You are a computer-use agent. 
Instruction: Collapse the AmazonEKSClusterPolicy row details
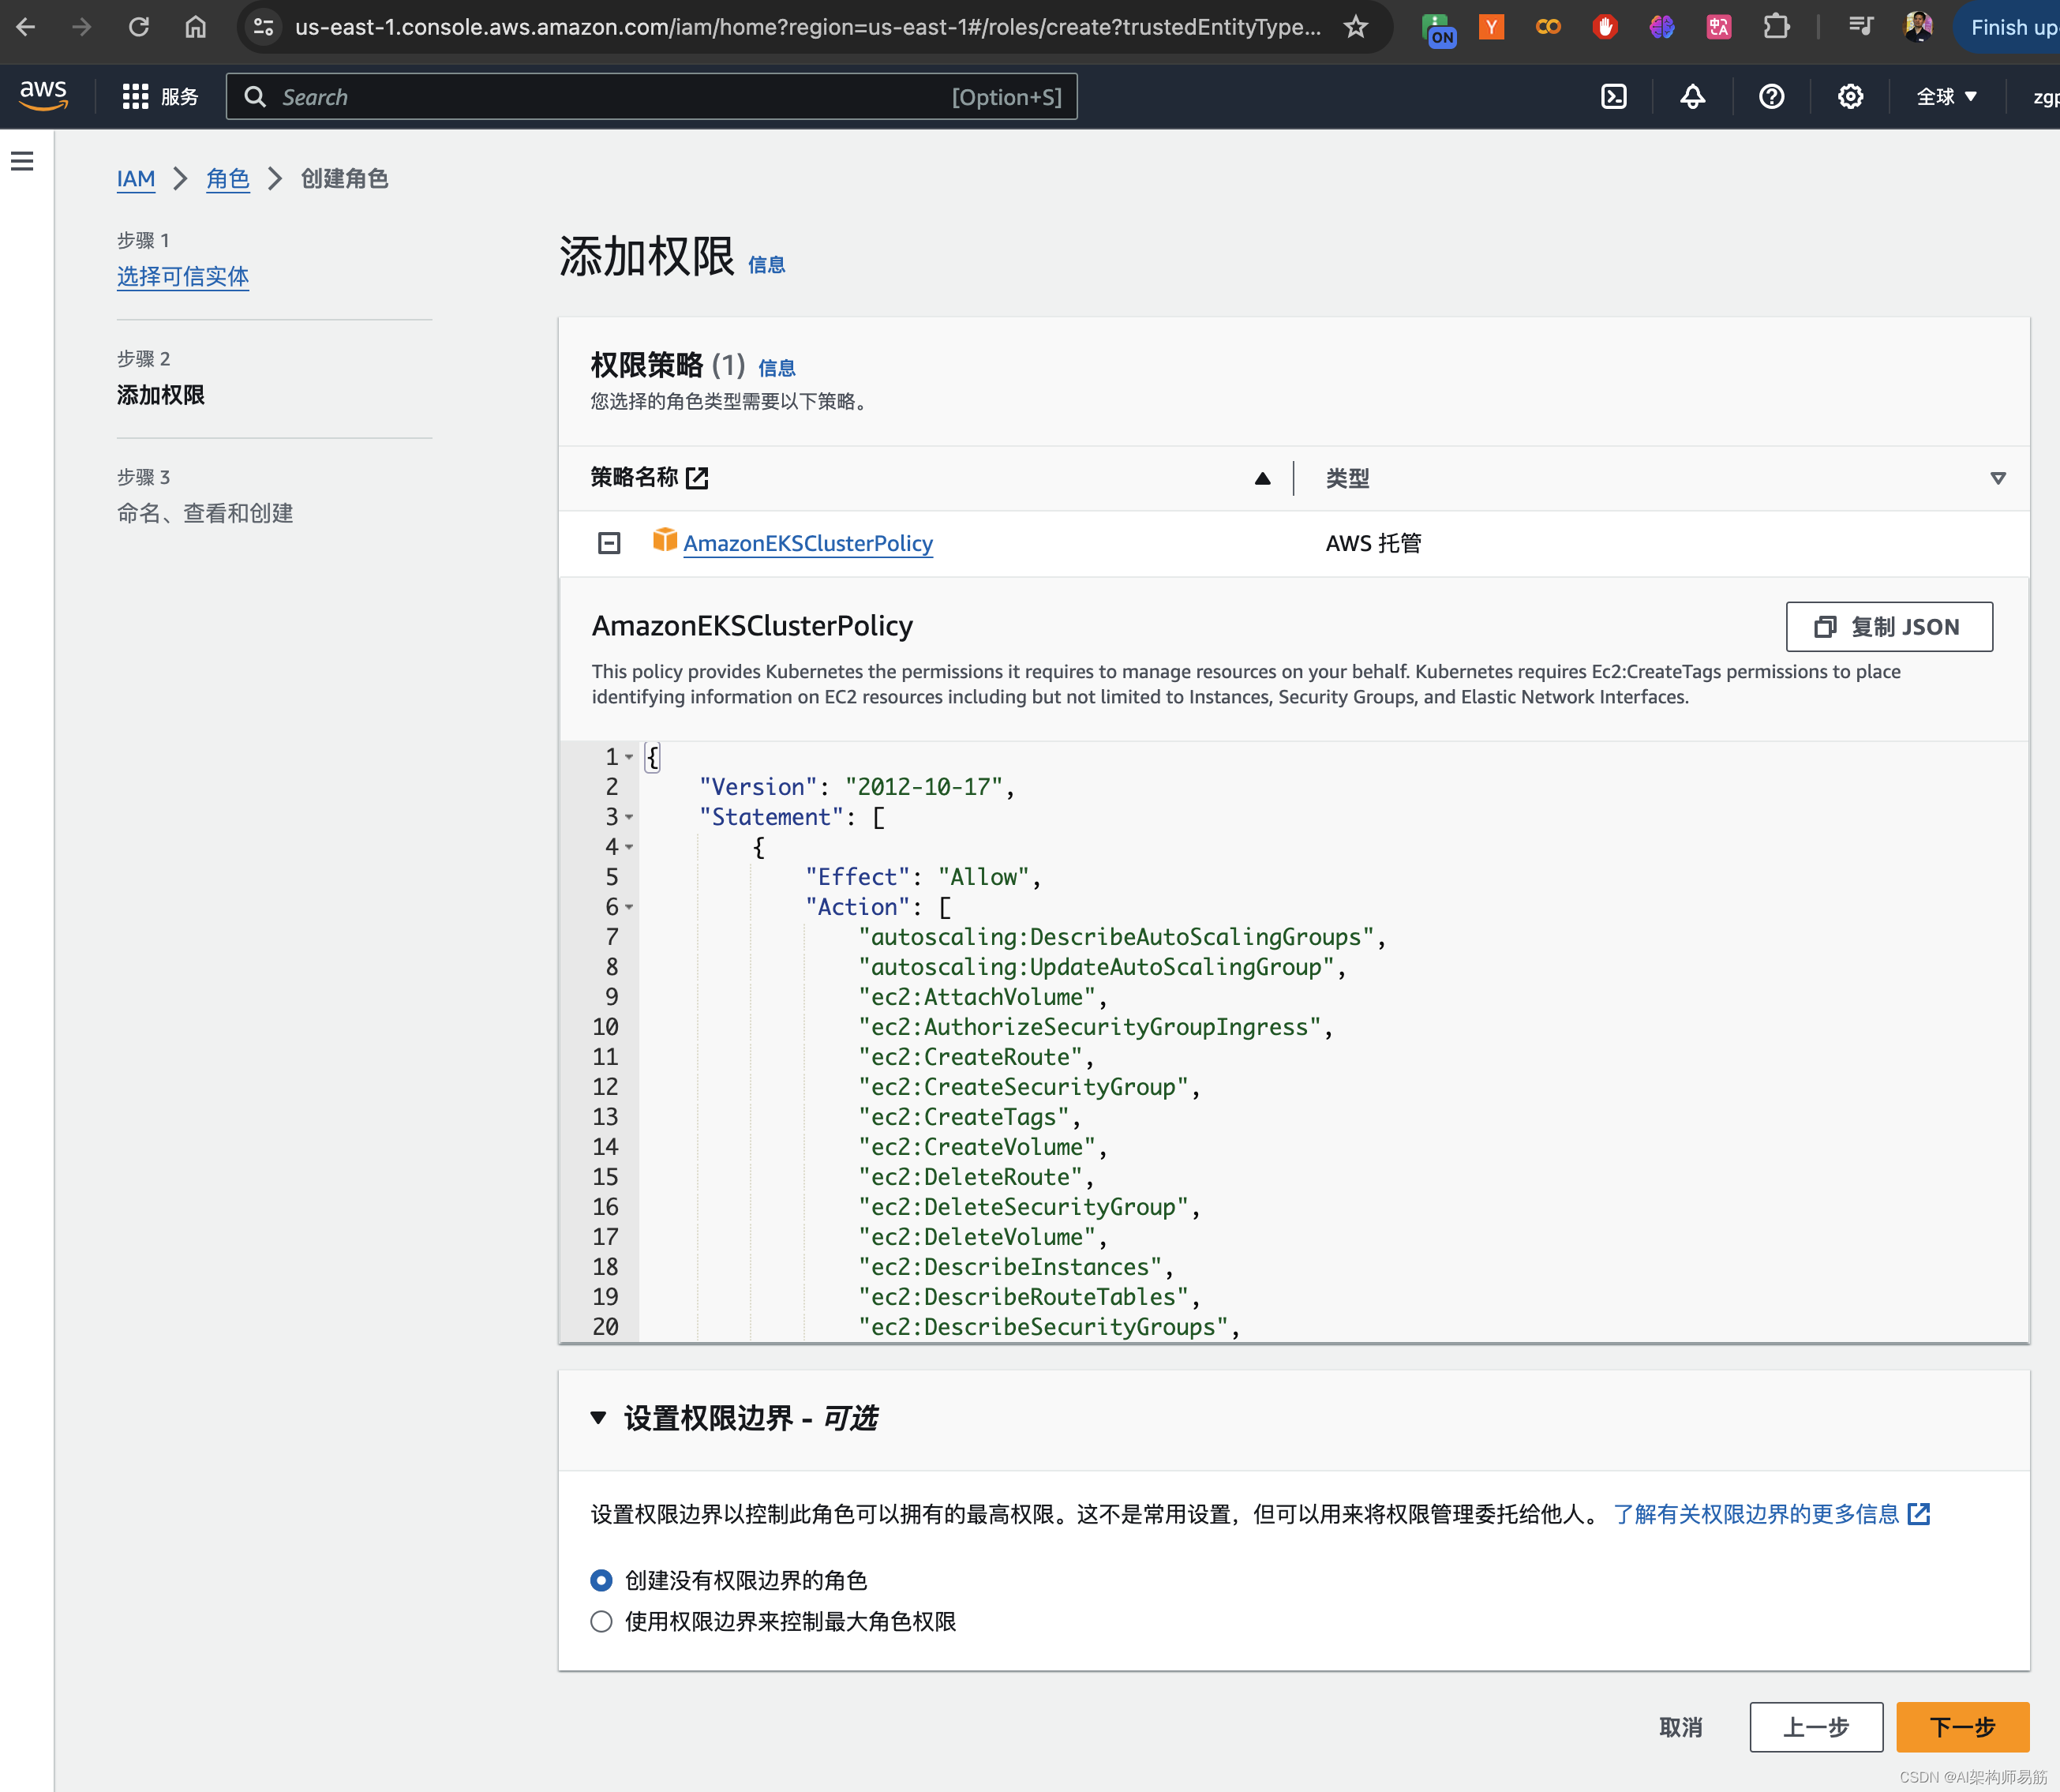609,543
